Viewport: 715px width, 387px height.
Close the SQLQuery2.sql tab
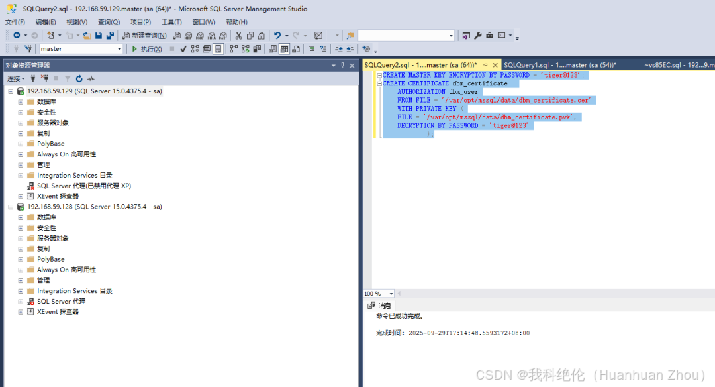[495, 65]
